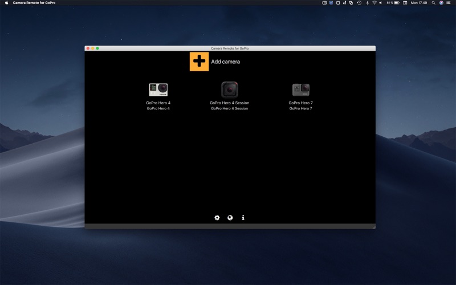Screen dimensions: 456x285
Task: Click the Wi-Fi status icon
Action: (x=374, y=3)
